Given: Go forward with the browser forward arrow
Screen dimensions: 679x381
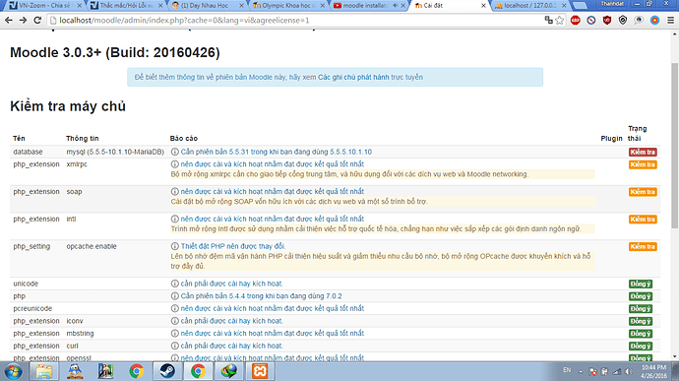Looking at the screenshot, I should pos(23,21).
